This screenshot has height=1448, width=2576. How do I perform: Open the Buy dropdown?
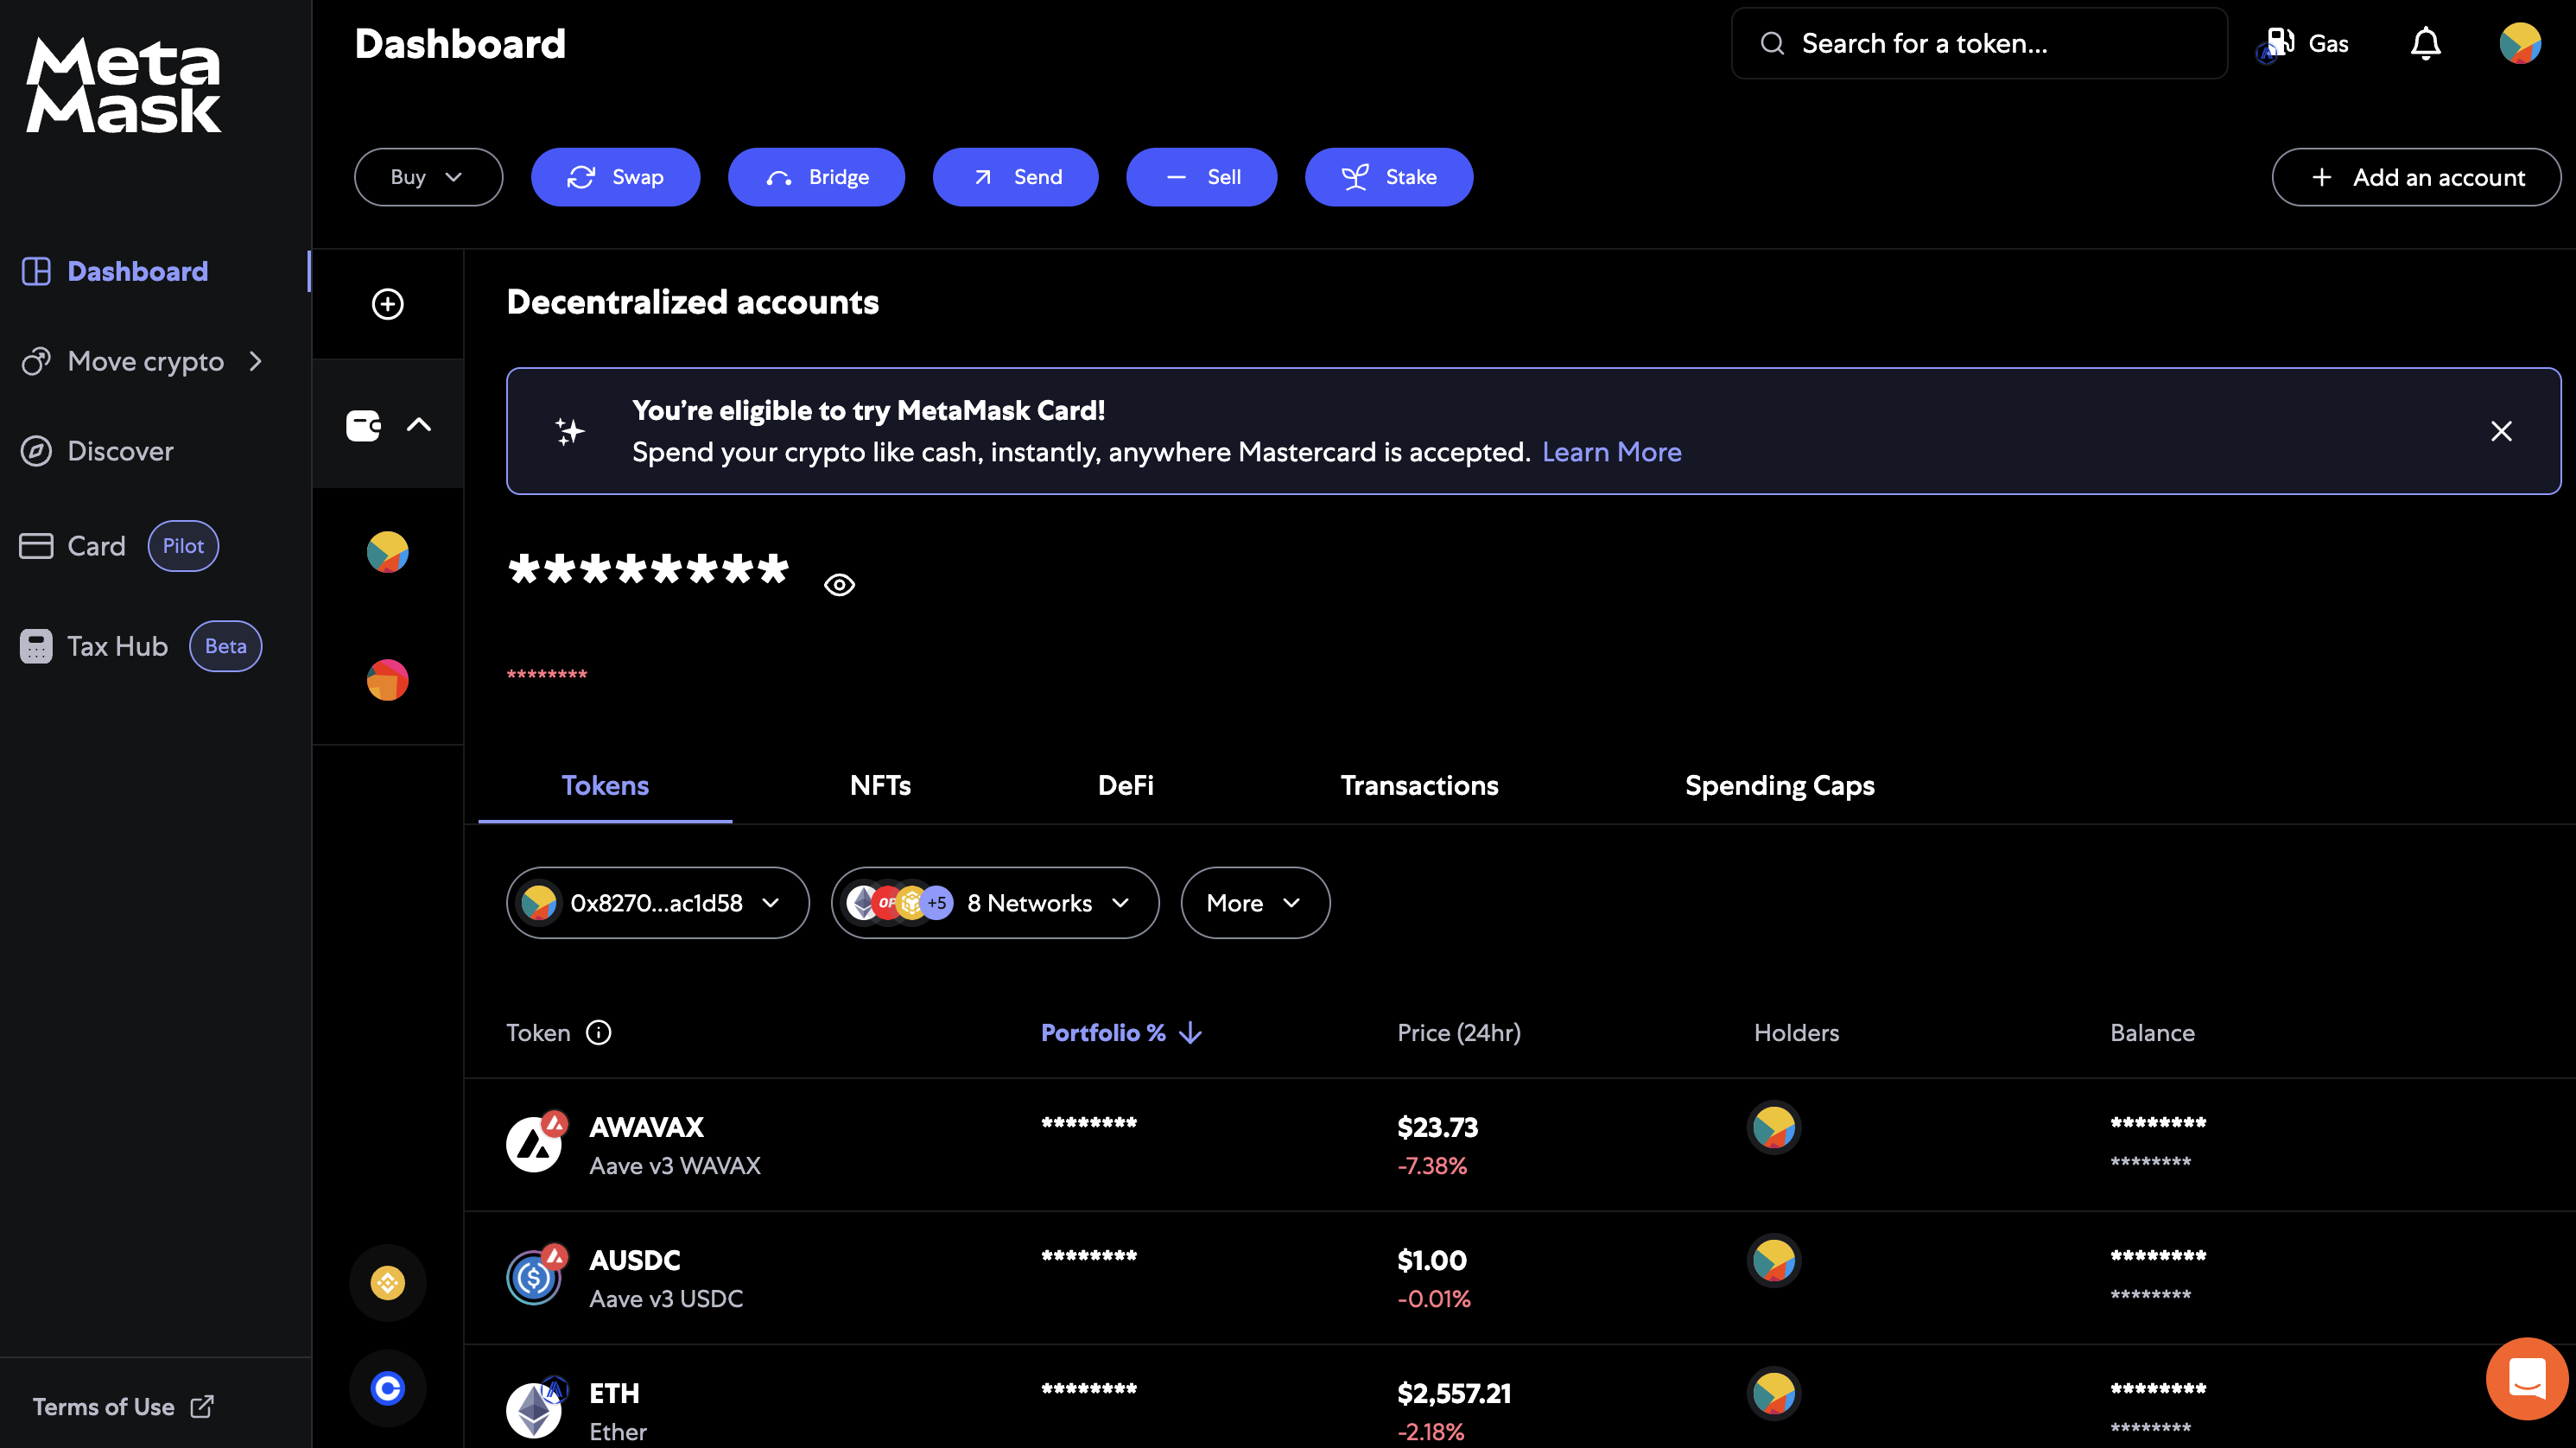[x=428, y=177]
